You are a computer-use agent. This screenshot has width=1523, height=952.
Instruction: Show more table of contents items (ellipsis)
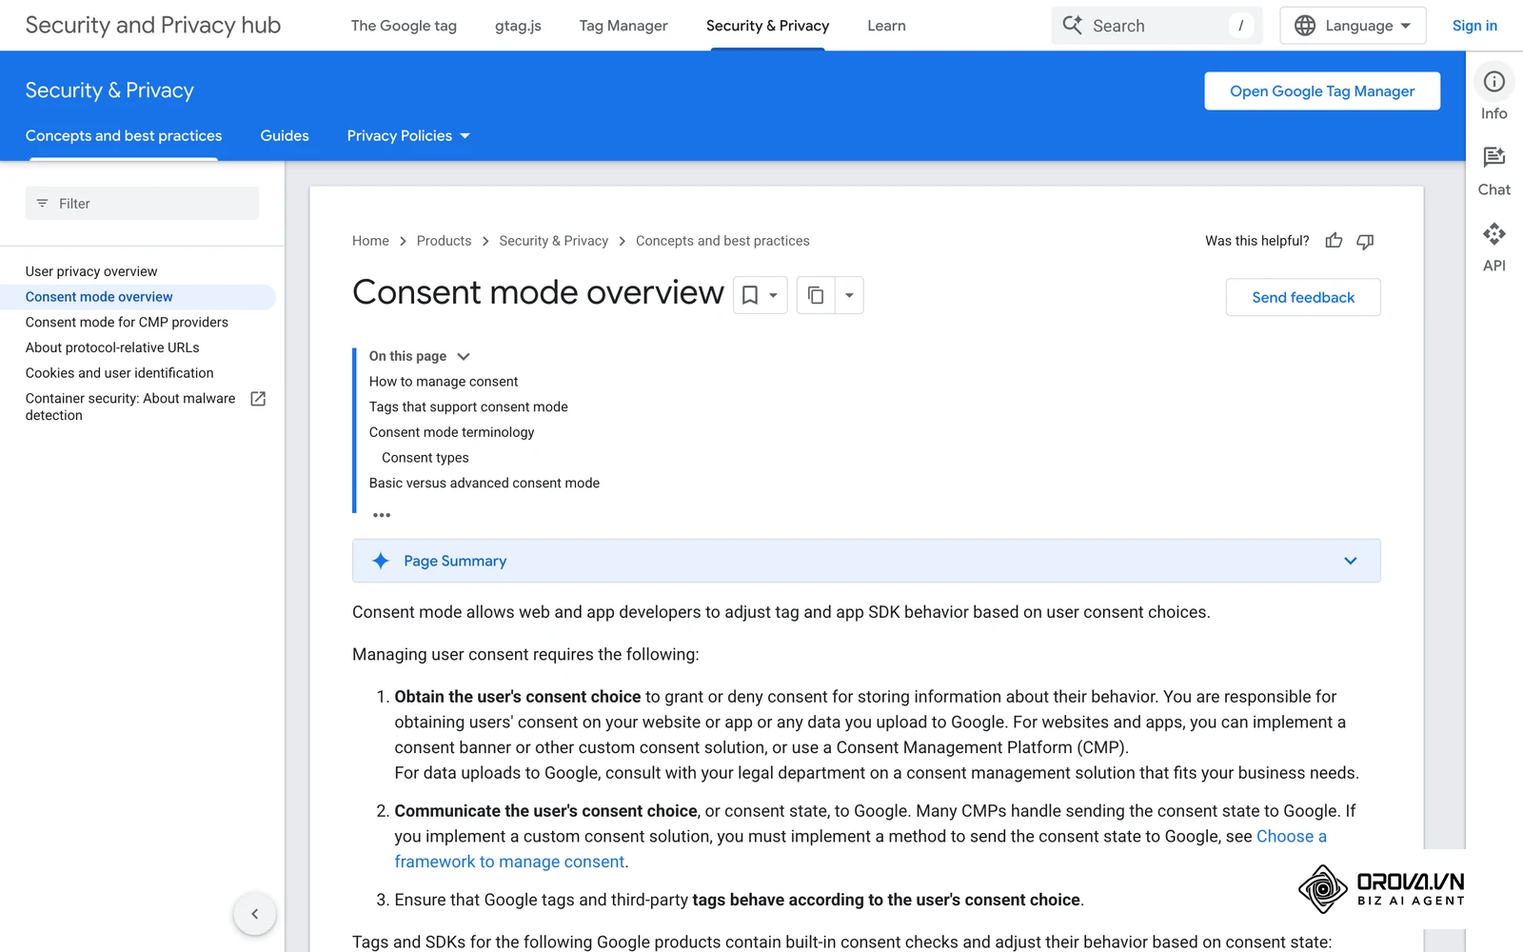pos(382,515)
